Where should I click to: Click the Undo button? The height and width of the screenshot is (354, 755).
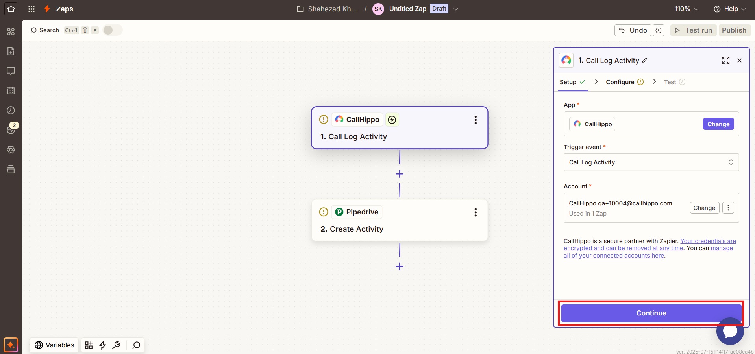pyautogui.click(x=633, y=30)
